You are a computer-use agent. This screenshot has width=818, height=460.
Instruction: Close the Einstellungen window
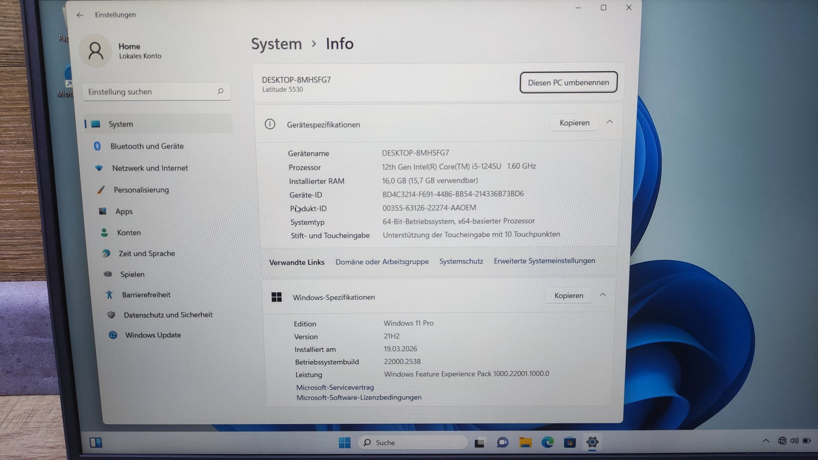pos(628,7)
